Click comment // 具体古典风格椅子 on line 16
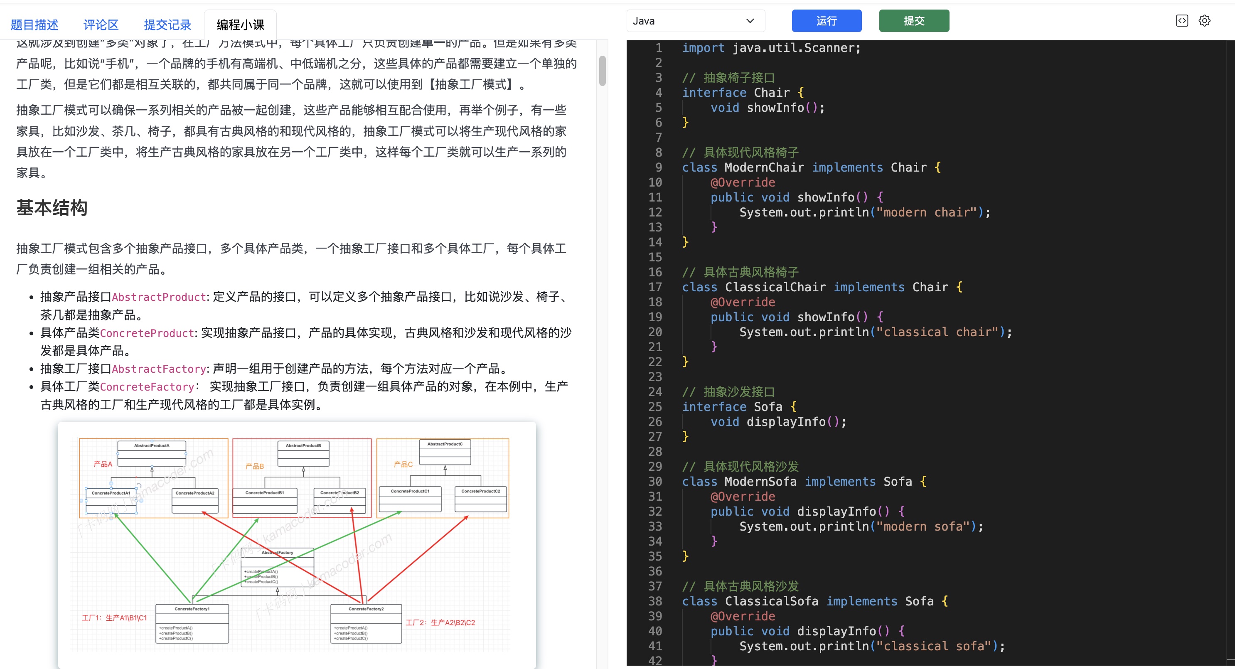The height and width of the screenshot is (669, 1235). point(741,272)
